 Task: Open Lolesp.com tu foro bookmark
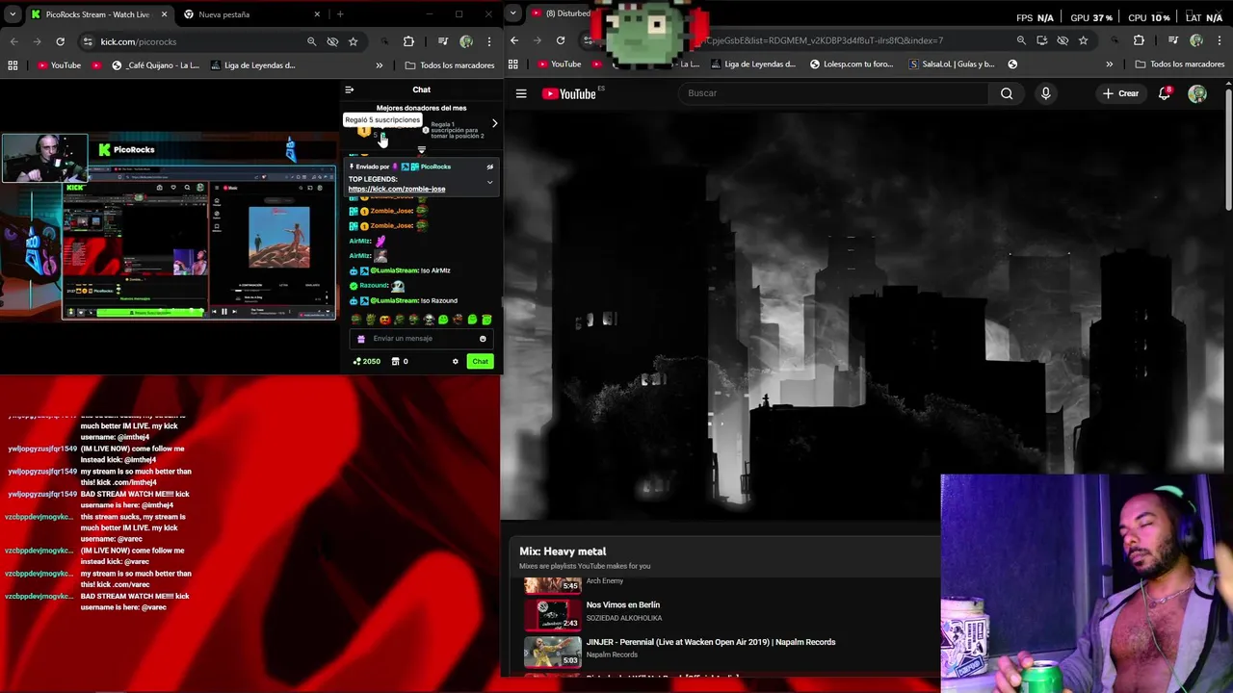click(851, 64)
